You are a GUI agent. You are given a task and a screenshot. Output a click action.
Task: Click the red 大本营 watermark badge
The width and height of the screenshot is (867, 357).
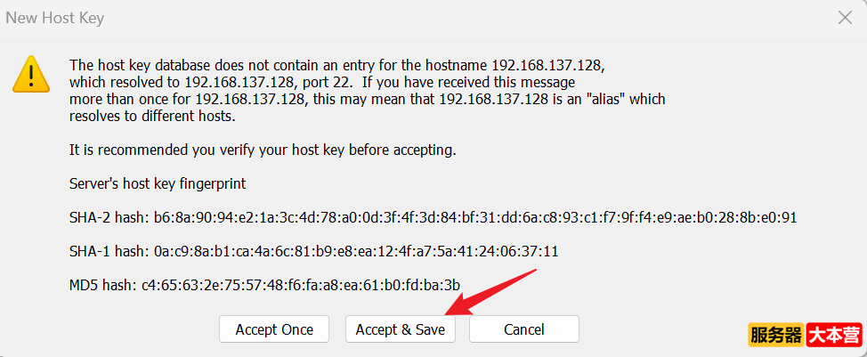pos(834,336)
